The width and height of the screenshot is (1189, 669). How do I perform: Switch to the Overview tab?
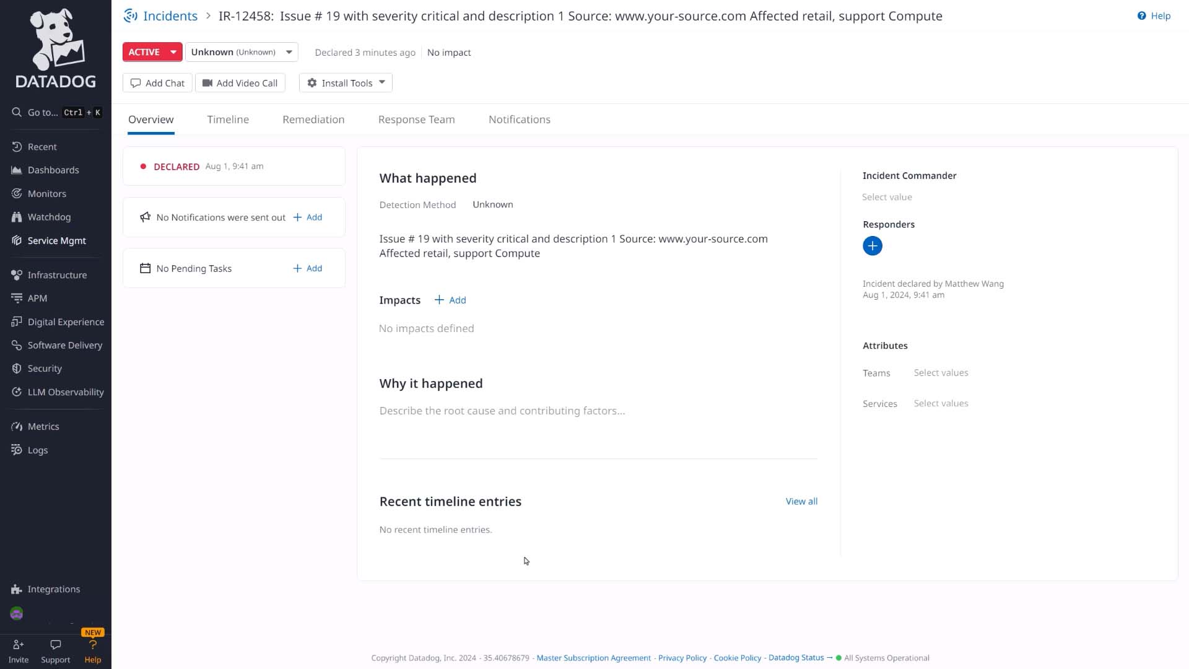pyautogui.click(x=151, y=120)
